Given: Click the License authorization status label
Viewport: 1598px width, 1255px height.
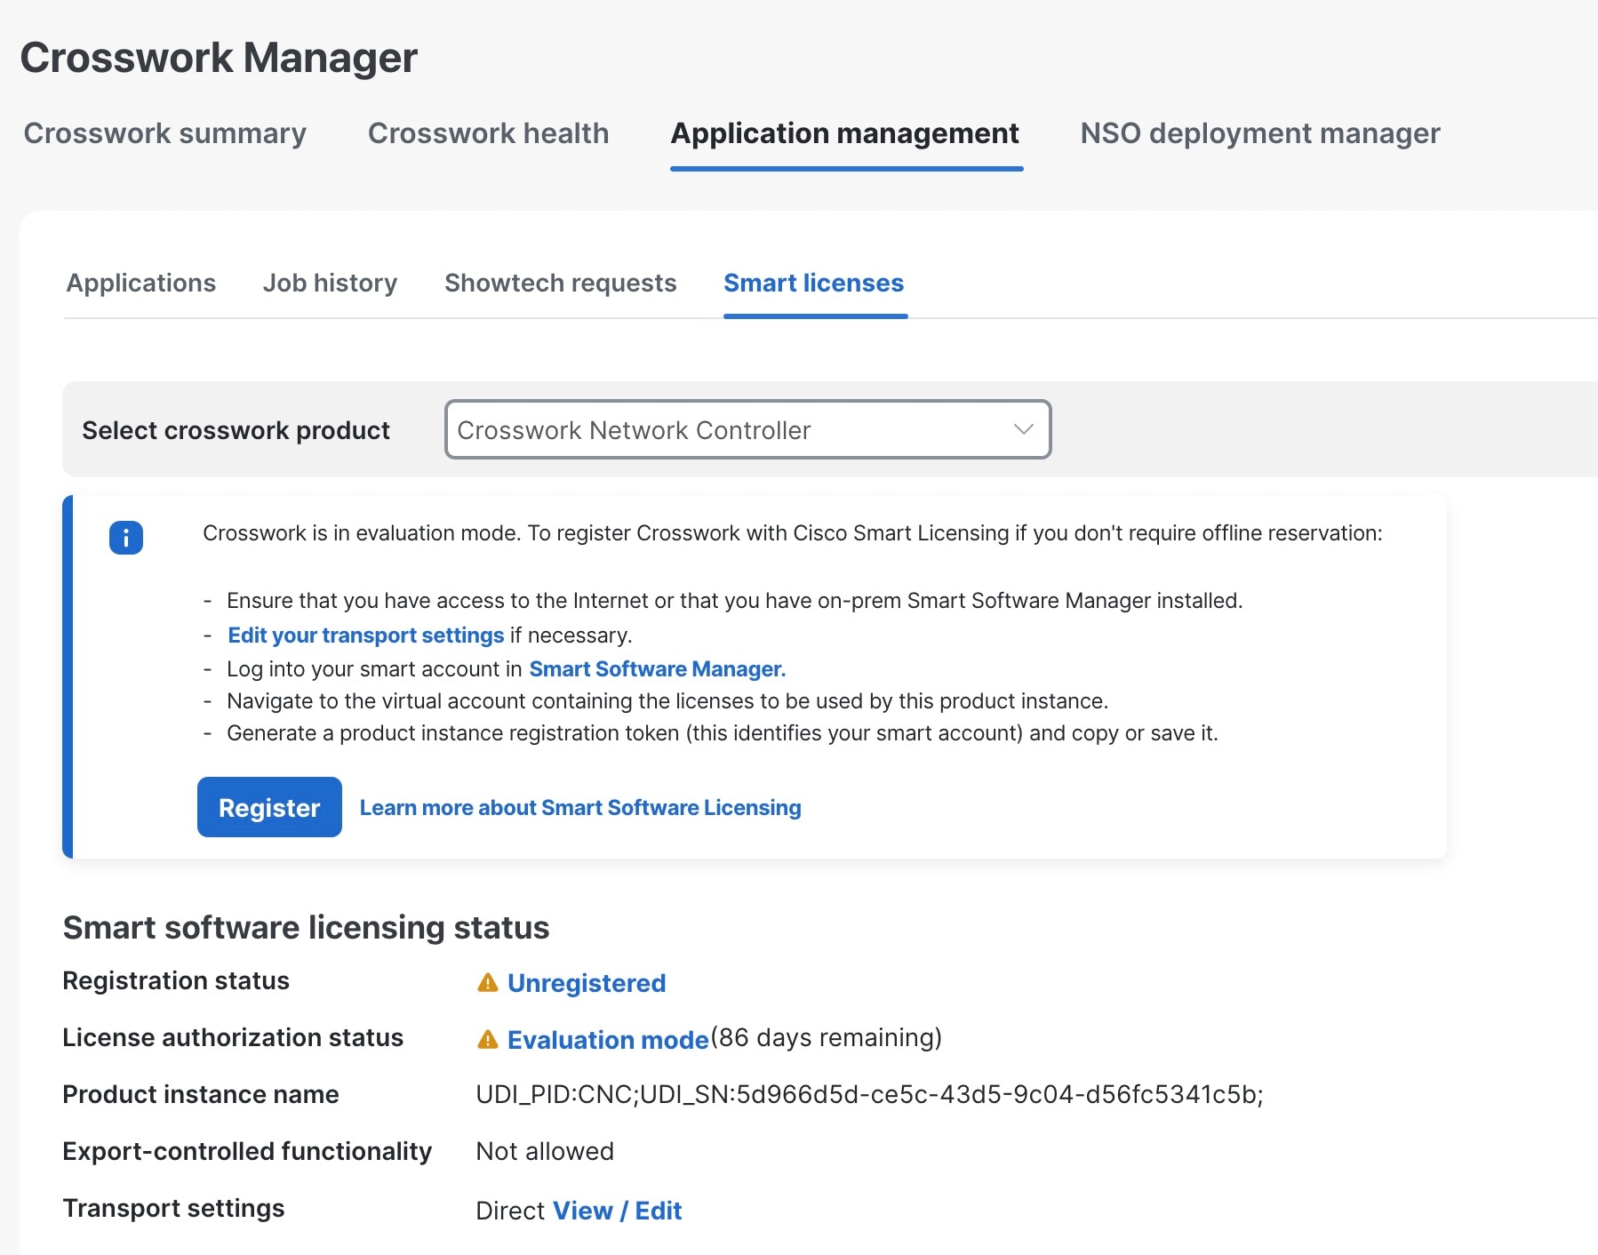Looking at the screenshot, I should (x=233, y=1037).
